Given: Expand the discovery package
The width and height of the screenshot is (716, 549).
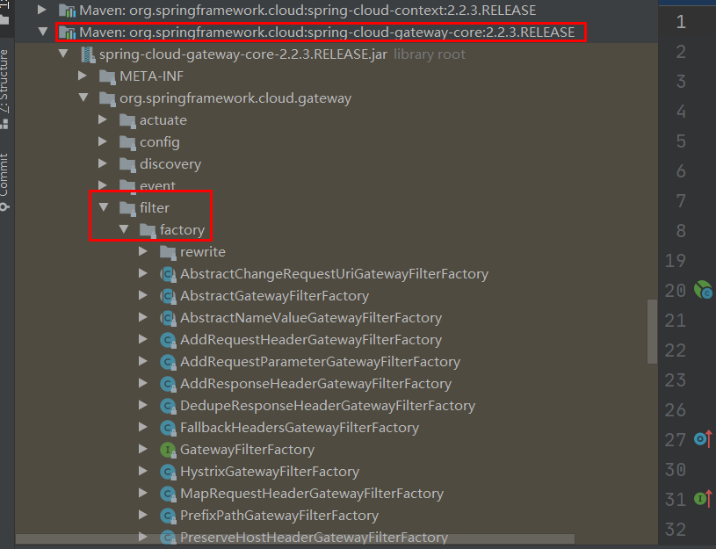Looking at the screenshot, I should pyautogui.click(x=103, y=163).
